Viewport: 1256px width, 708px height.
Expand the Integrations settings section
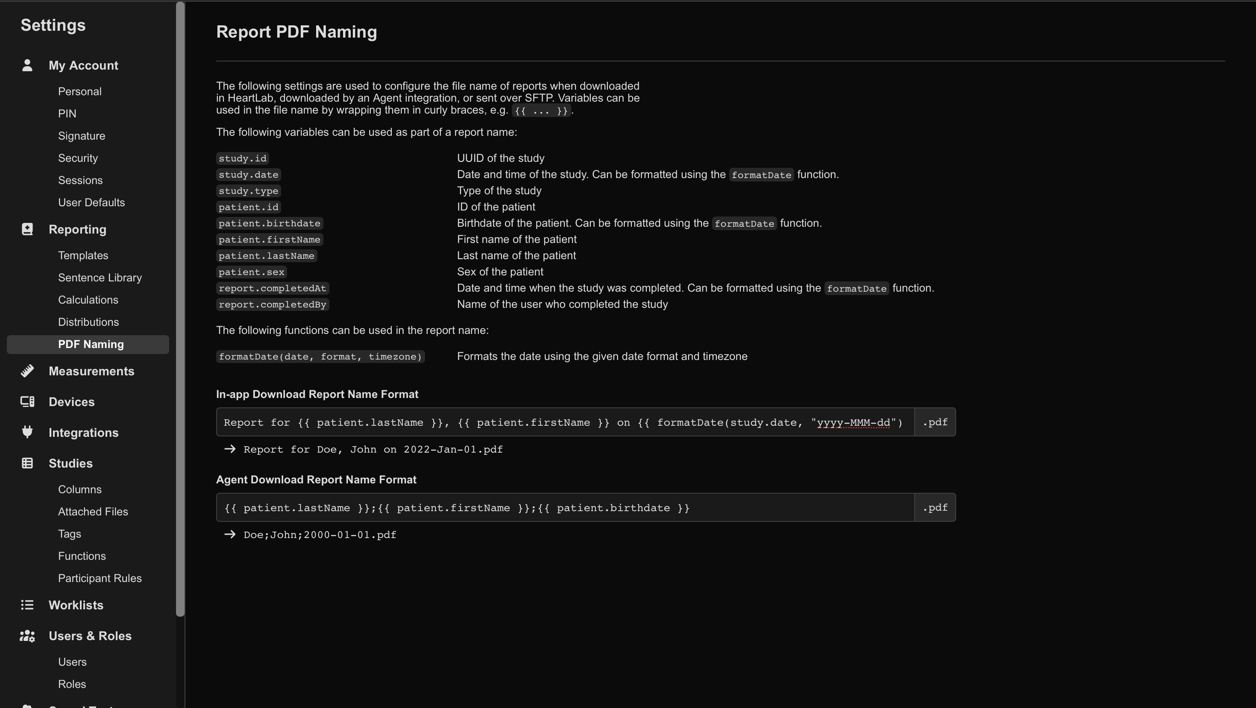(83, 433)
